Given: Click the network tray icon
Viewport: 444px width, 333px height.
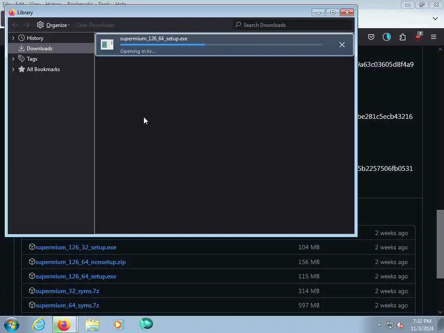Looking at the screenshot, I should (390, 325).
